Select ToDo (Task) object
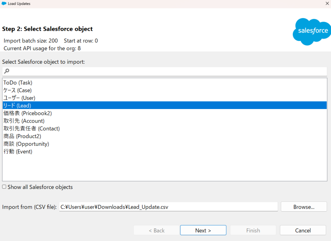The image size is (331, 241). click(18, 83)
